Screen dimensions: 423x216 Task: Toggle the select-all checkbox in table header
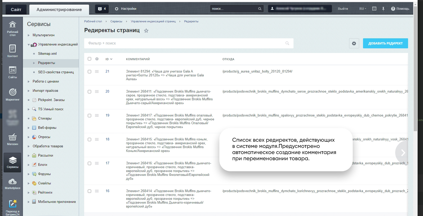click(89, 59)
